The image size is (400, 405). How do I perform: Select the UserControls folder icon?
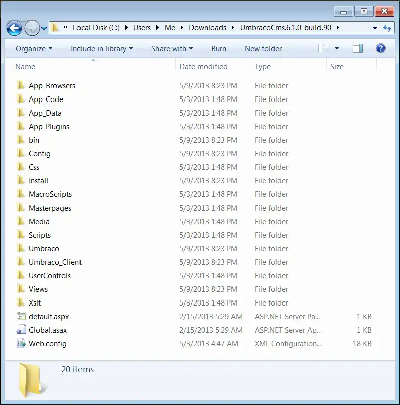click(21, 275)
